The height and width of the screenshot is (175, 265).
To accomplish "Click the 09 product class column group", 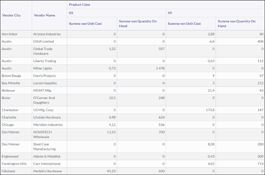I will (170, 13).
